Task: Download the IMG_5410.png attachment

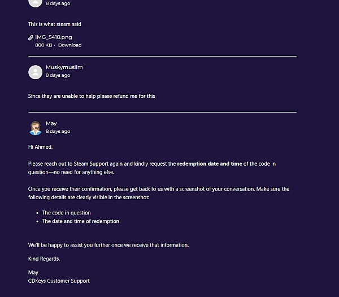Action: 69,45
